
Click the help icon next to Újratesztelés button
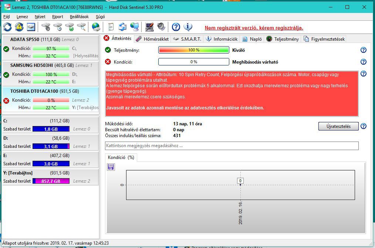pos(363,126)
